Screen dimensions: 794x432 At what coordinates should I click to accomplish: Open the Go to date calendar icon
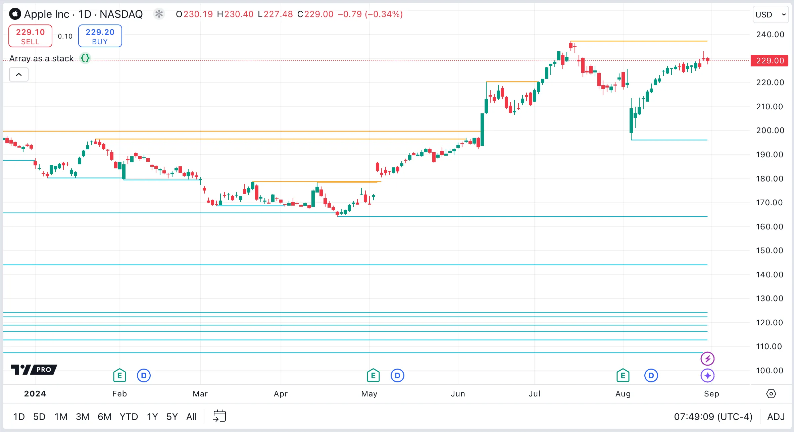point(219,416)
